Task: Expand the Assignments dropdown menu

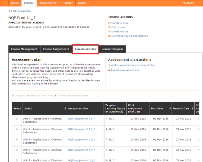Action: [48, 3]
